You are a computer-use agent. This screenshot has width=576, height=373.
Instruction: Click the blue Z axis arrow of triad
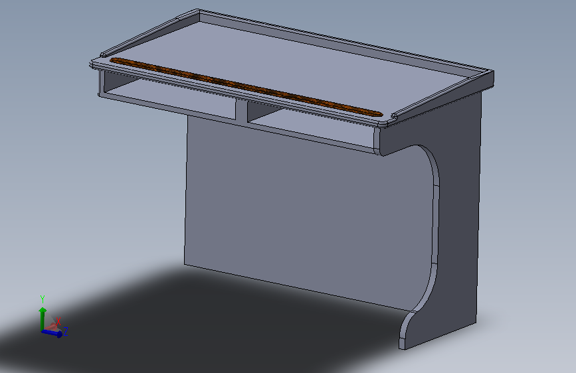(52, 333)
